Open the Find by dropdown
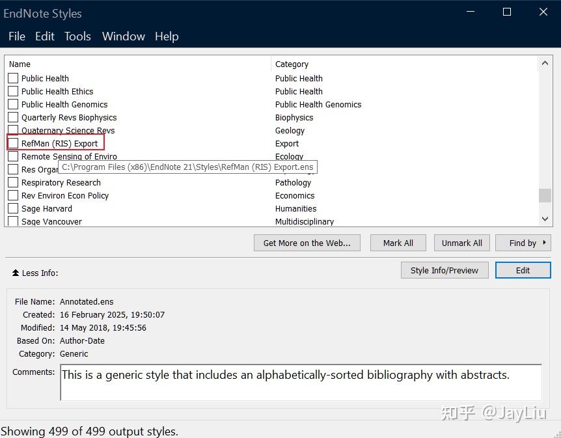 [x=523, y=243]
